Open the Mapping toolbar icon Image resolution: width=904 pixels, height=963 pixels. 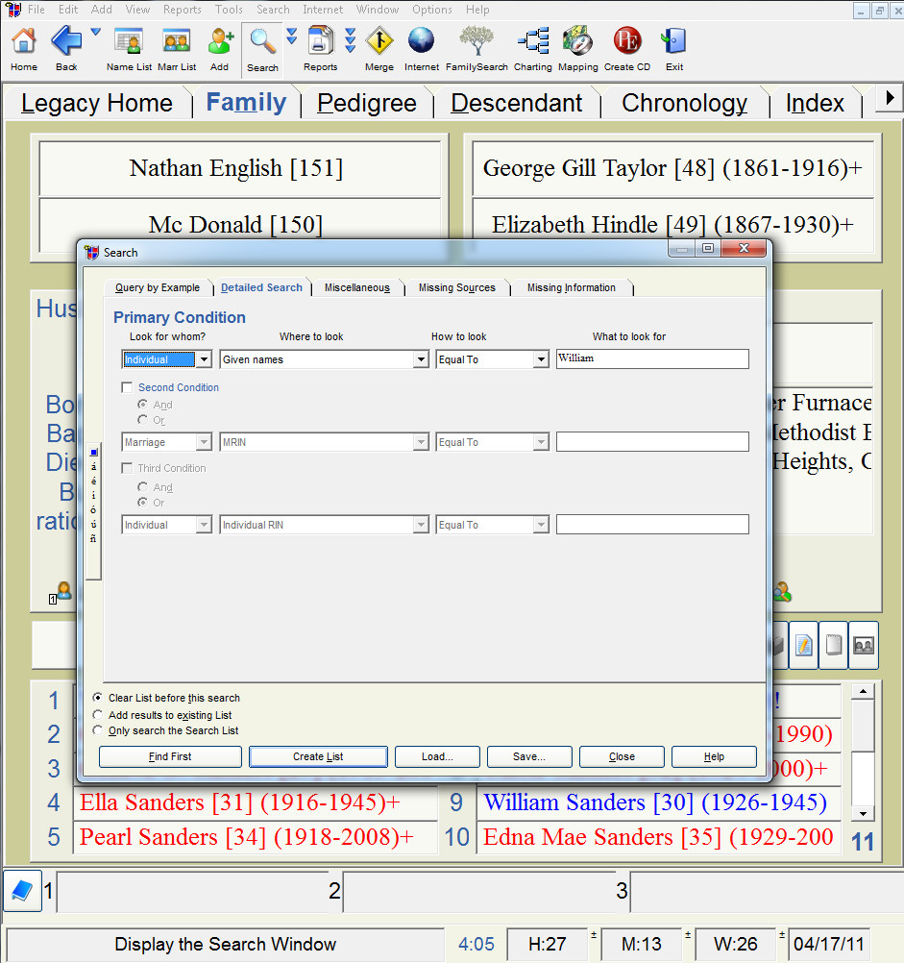(577, 41)
